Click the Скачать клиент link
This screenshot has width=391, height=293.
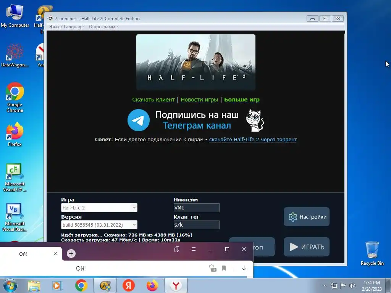click(153, 100)
